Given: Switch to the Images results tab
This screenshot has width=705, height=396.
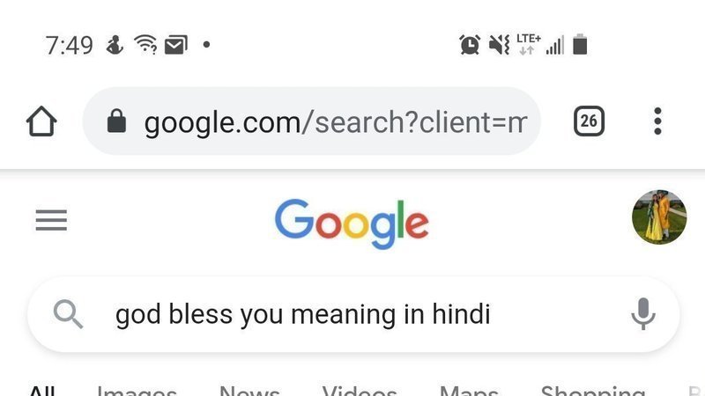Looking at the screenshot, I should pyautogui.click(x=137, y=391).
